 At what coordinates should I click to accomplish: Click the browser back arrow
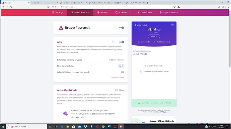point(4,7)
